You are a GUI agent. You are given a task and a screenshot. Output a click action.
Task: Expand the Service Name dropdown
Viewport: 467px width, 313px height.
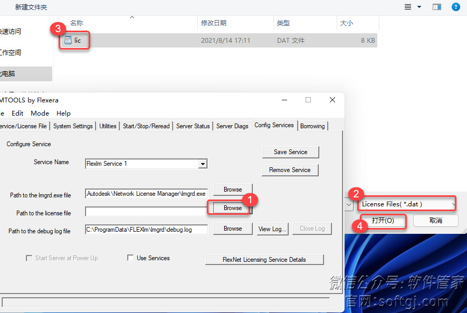tap(202, 164)
